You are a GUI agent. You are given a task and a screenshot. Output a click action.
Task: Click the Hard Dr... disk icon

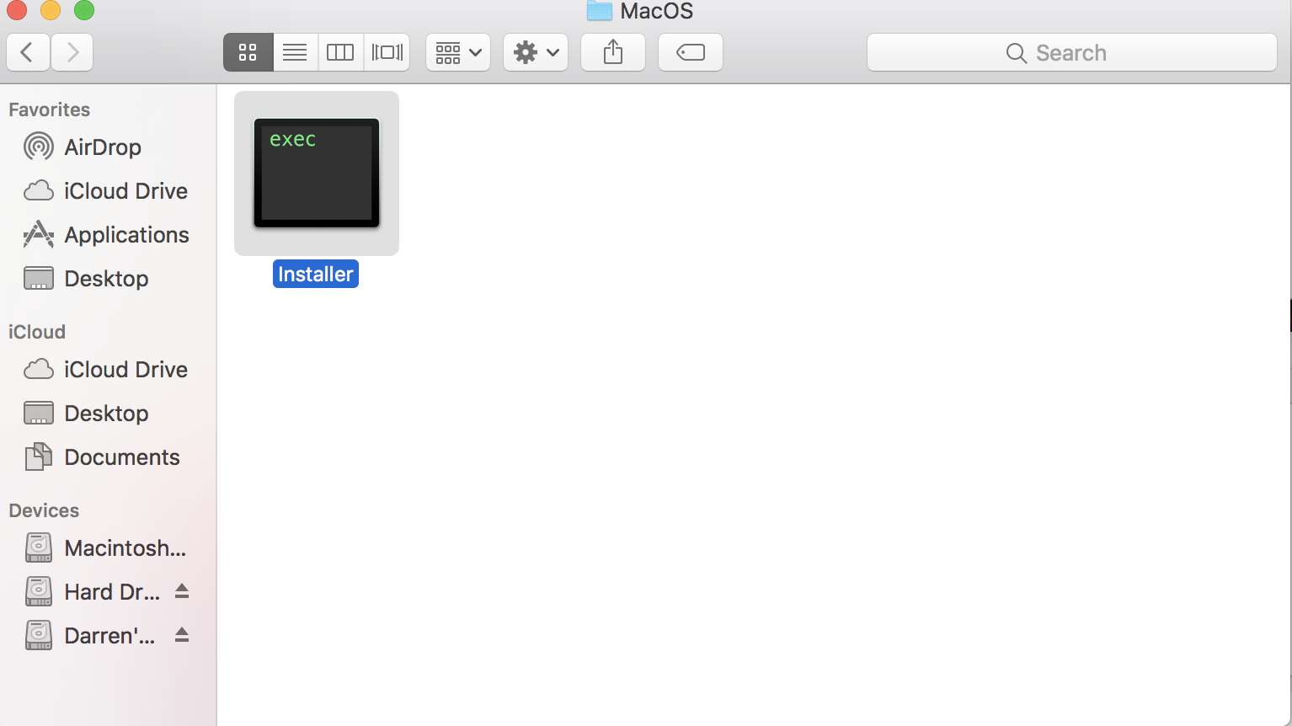[x=39, y=591]
